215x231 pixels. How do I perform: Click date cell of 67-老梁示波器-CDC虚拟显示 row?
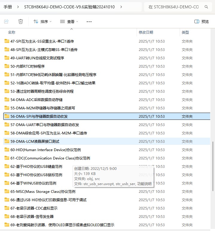(x=152, y=208)
